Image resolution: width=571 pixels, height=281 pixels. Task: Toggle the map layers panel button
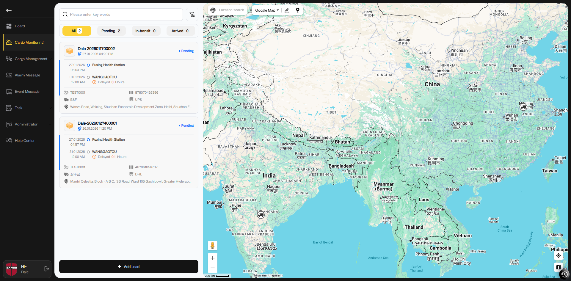pos(558,267)
